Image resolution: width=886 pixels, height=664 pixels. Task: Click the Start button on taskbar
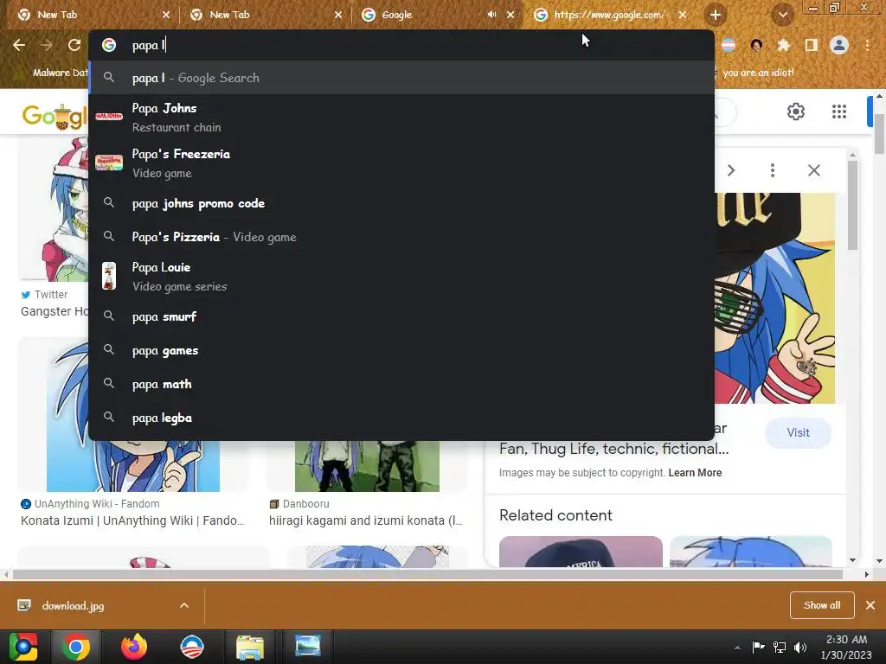pyautogui.click(x=23, y=647)
